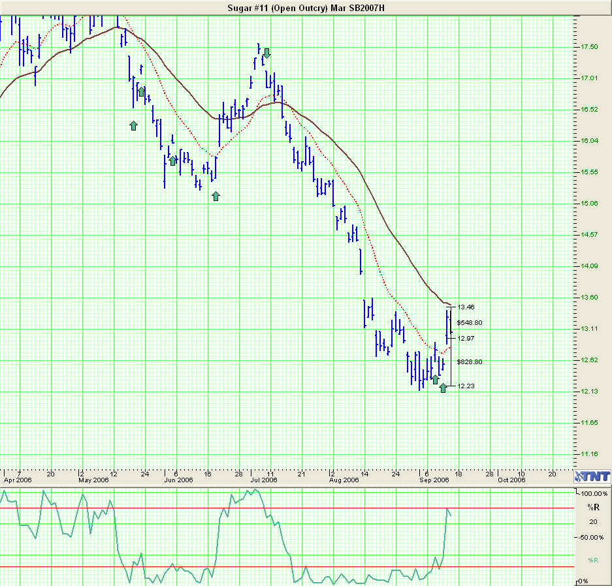
Task: Click the 0% indicator scale label
Action: [x=583, y=581]
